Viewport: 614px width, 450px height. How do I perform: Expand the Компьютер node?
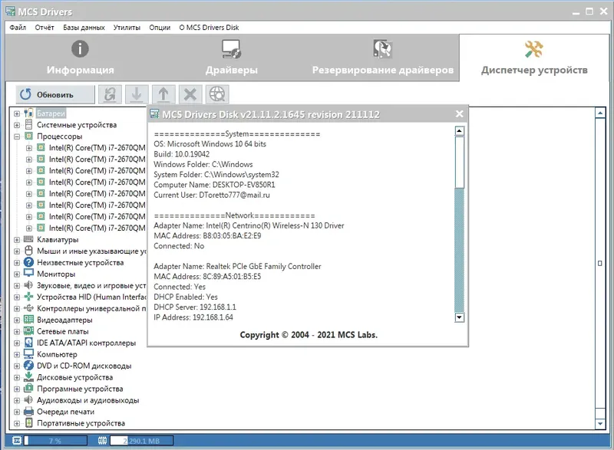pyautogui.click(x=17, y=355)
